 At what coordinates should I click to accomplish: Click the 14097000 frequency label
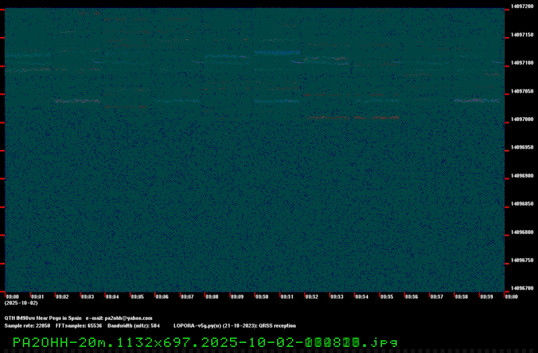coord(523,119)
